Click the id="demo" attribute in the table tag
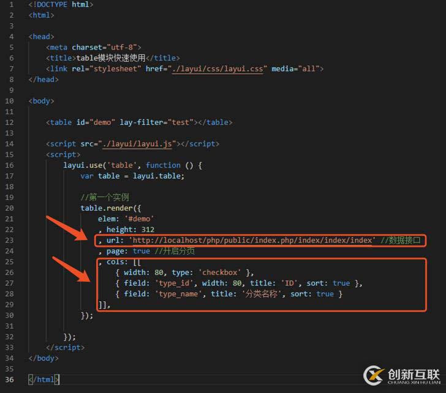The image size is (446, 393). point(96,122)
